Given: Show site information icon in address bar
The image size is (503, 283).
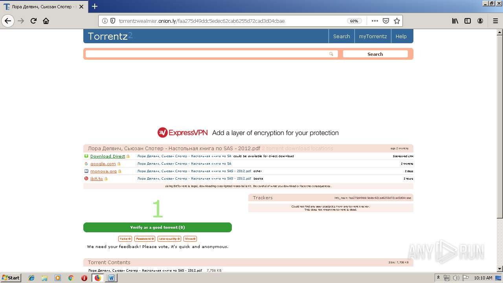Looking at the screenshot, I should pyautogui.click(x=105, y=21).
